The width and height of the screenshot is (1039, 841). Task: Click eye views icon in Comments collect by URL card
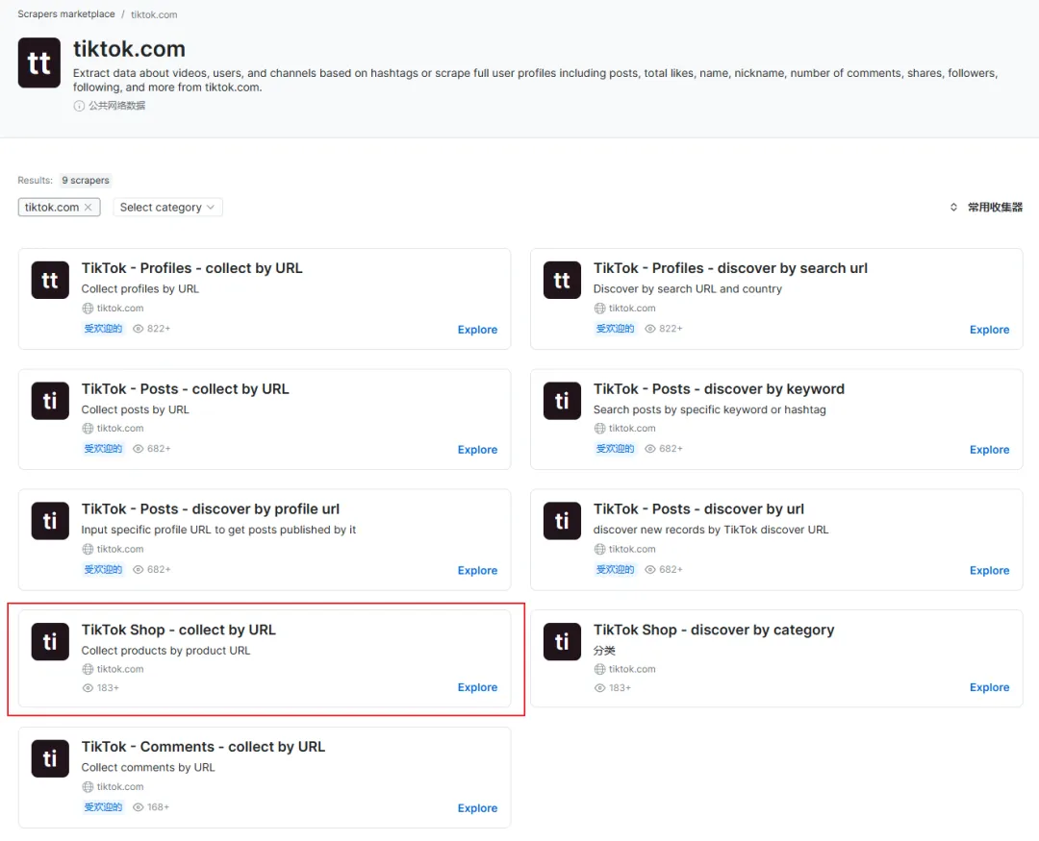point(138,807)
